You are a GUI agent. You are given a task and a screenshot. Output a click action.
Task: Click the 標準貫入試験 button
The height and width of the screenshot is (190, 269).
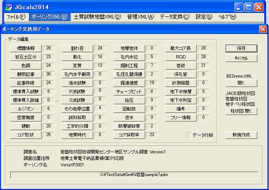pyautogui.click(x=26, y=92)
